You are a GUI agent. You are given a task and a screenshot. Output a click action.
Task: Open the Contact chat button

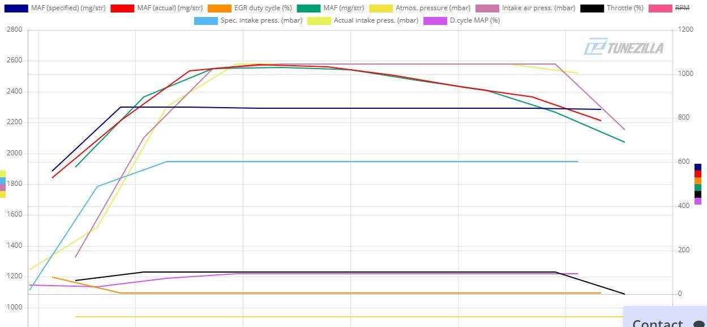click(665, 317)
